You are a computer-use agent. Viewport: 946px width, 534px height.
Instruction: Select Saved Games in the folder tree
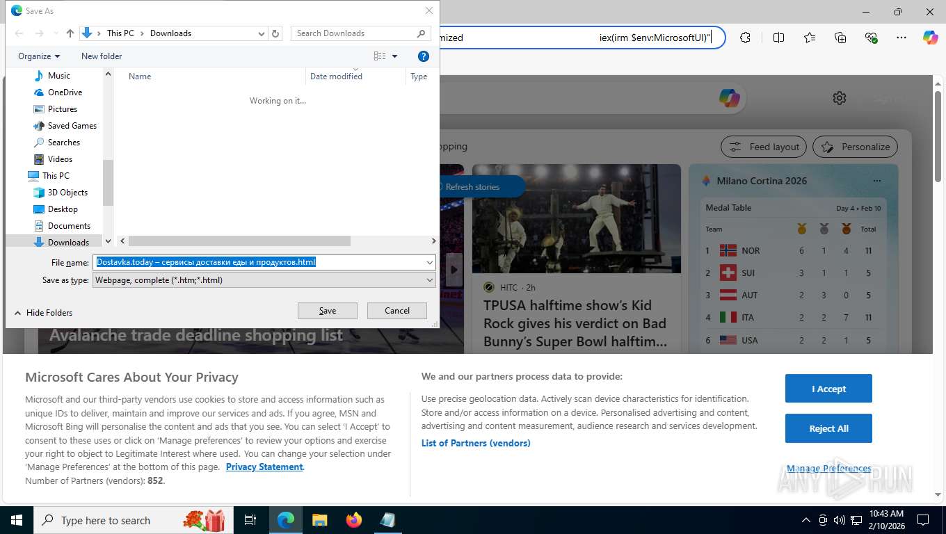click(x=72, y=126)
